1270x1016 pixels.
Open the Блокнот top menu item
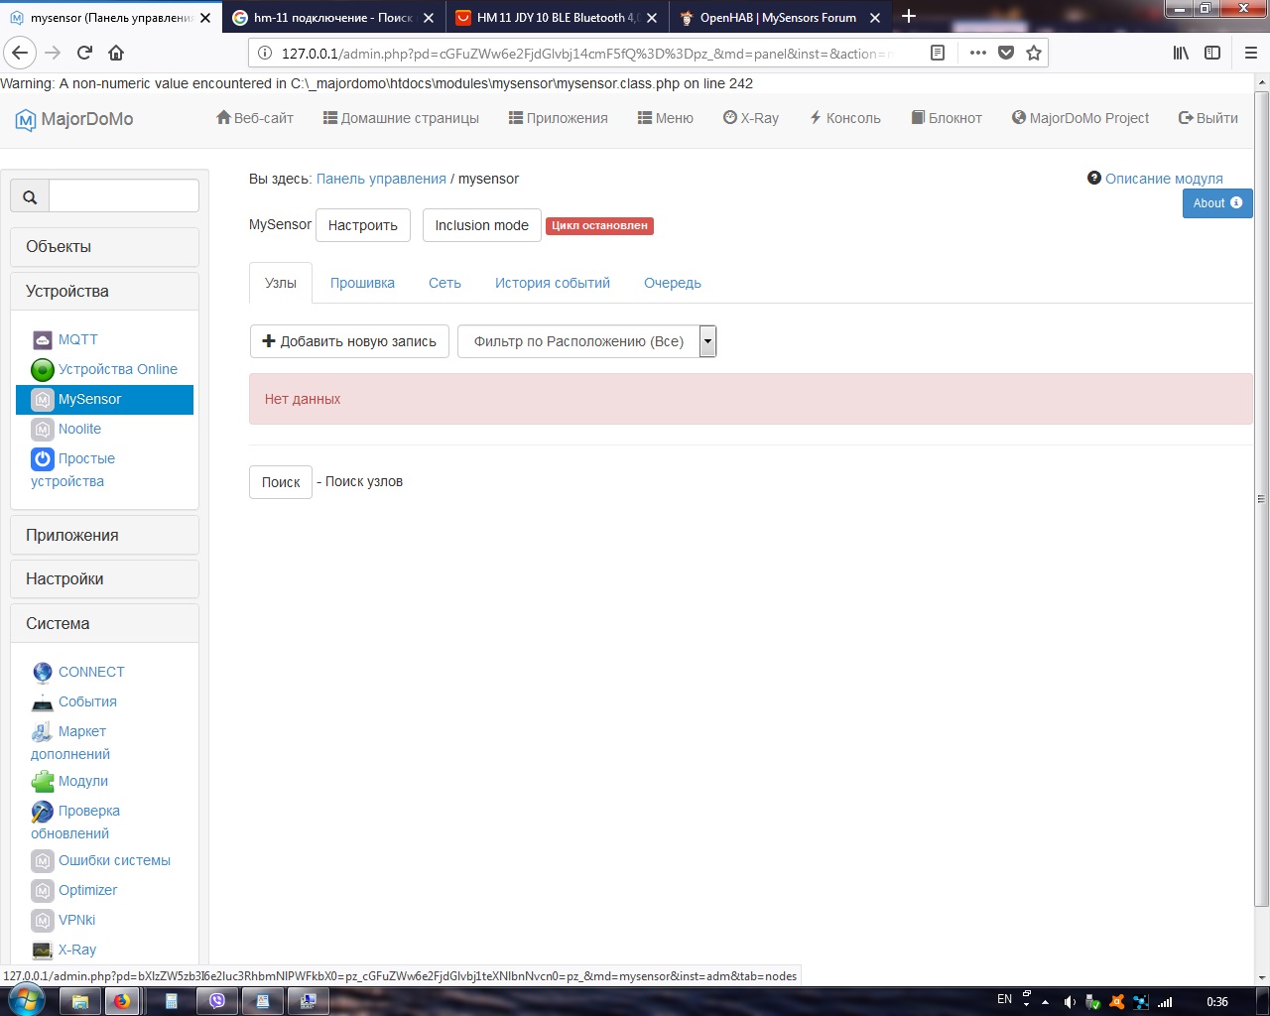947,118
